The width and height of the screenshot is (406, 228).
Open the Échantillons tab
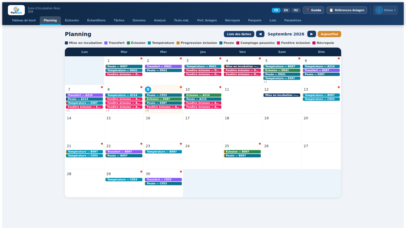(x=96, y=20)
